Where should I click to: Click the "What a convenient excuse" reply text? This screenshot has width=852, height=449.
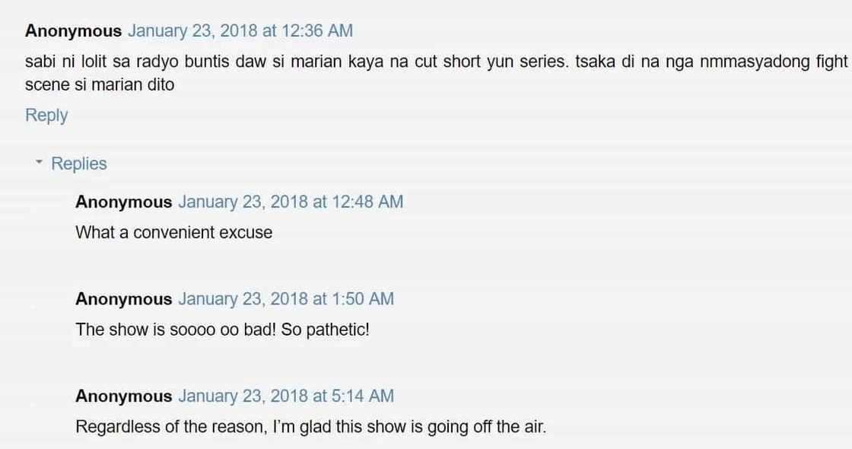(173, 233)
